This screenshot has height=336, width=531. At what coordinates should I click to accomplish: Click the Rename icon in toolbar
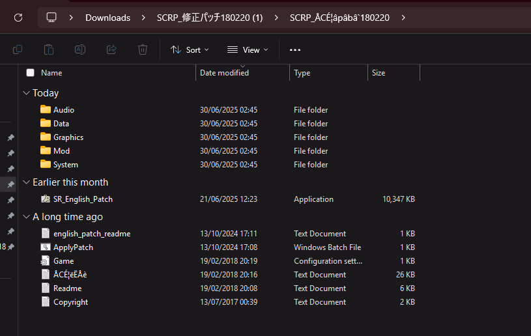click(80, 49)
